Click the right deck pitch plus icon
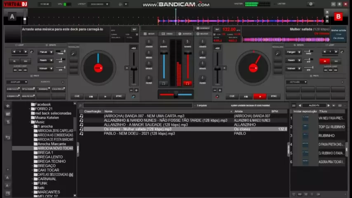Viewport: 352px width, 198px height. pos(220,90)
